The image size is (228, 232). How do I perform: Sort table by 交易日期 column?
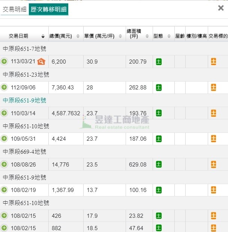(24, 36)
